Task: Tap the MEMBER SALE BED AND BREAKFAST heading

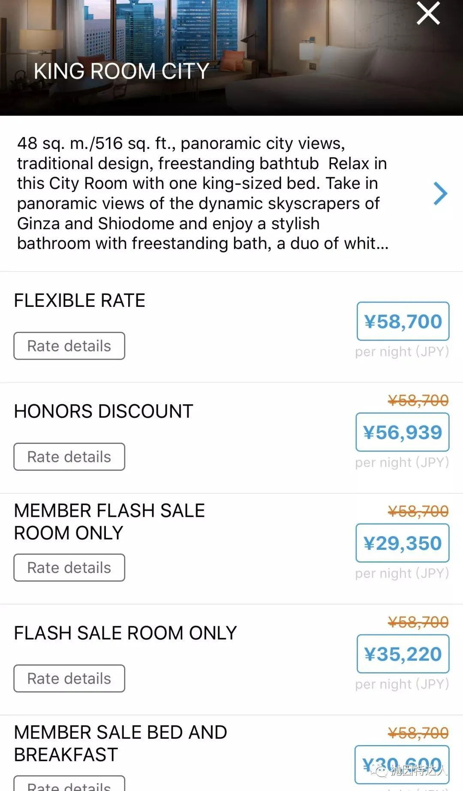Action: coord(120,743)
